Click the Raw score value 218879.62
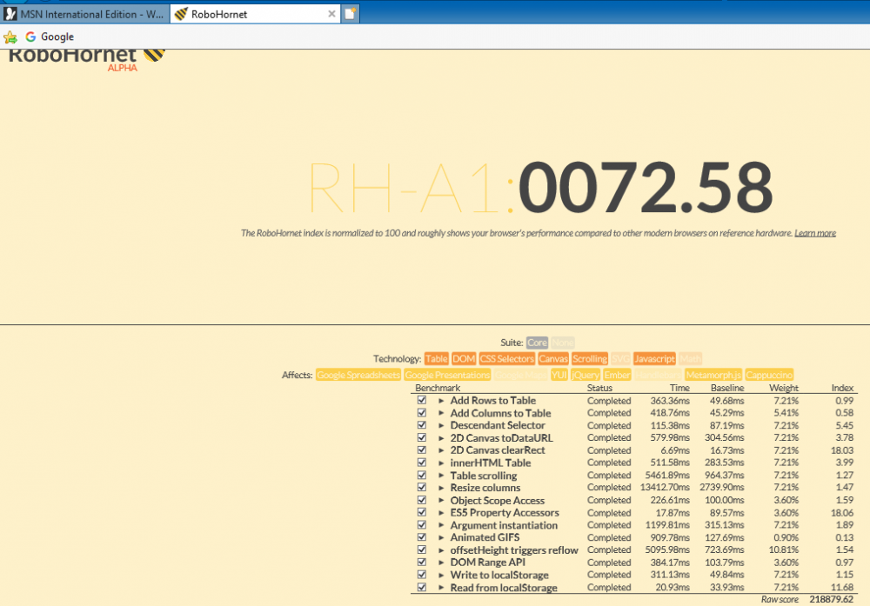Viewport: 870px width, 606px height. tap(831, 599)
